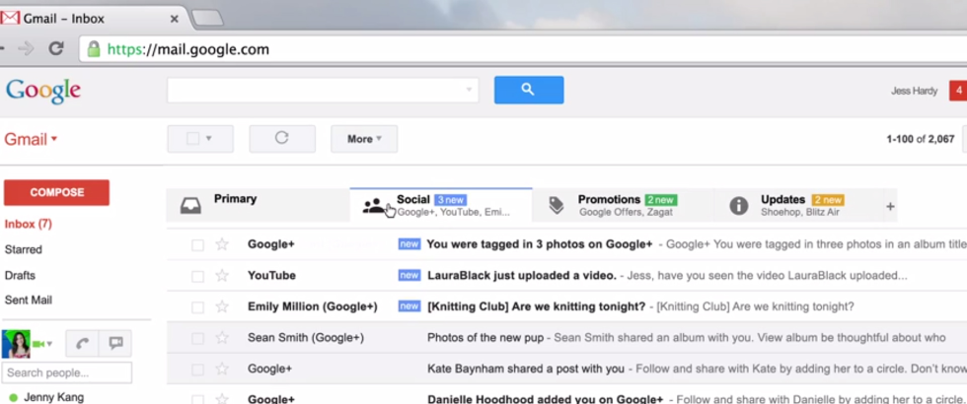Image resolution: width=967 pixels, height=404 pixels.
Task: Open search options dropdown arrow in search box
Action: (x=469, y=90)
